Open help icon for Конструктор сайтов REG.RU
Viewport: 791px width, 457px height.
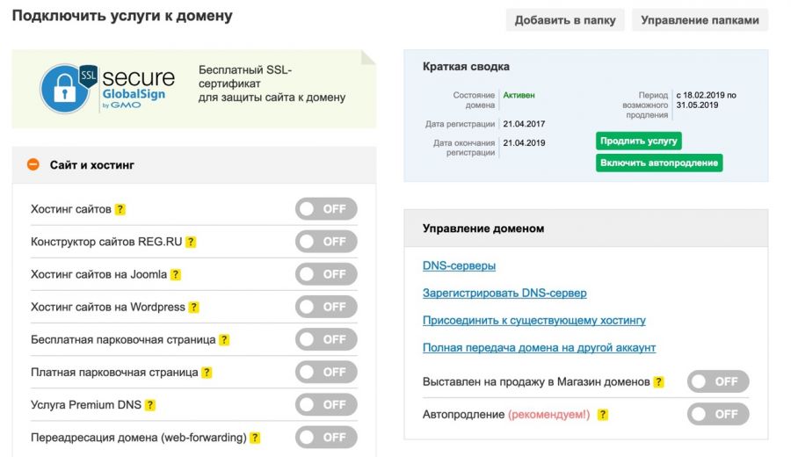[x=191, y=243]
